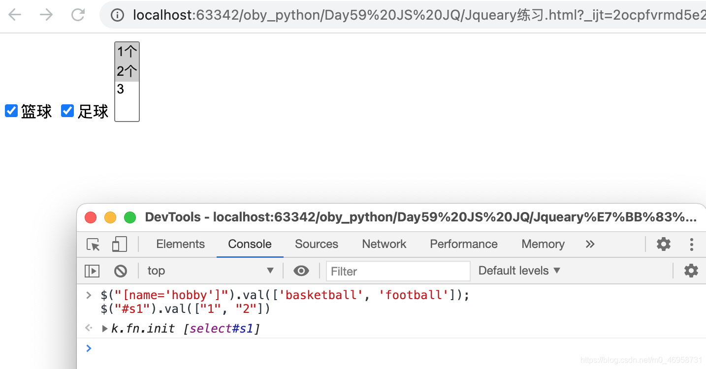Open DevTools settings gear in tab bar
Viewport: 706px width, 369px height.
[664, 244]
